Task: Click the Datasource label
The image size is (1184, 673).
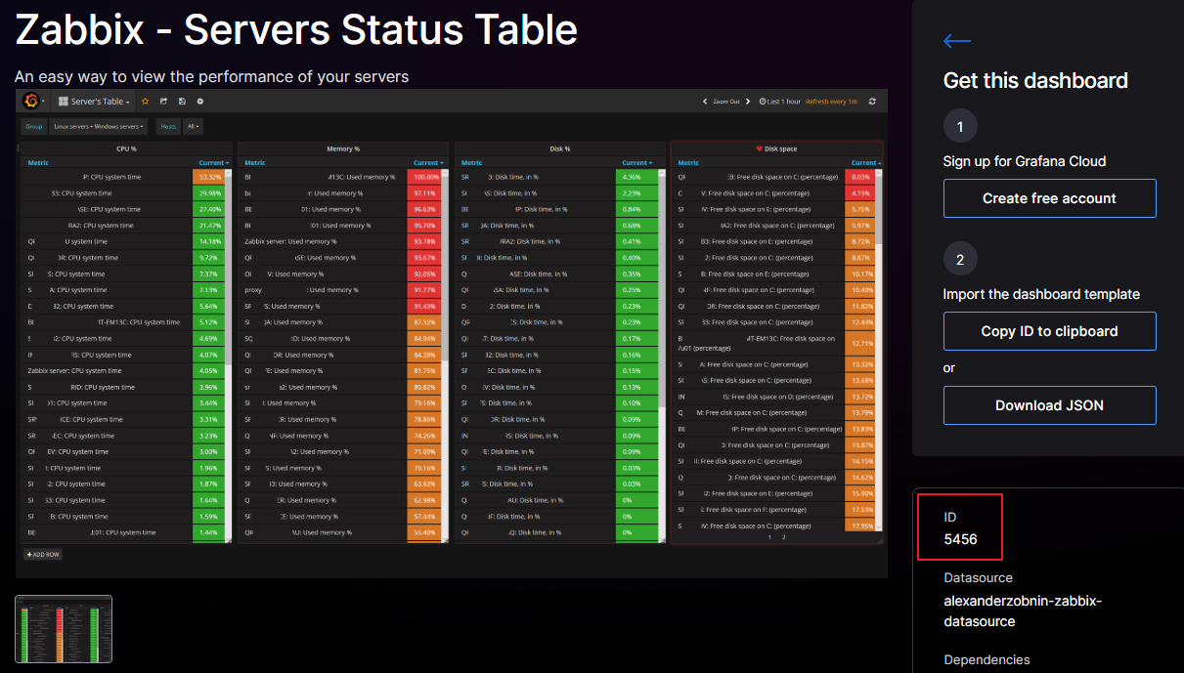Action: [978, 577]
